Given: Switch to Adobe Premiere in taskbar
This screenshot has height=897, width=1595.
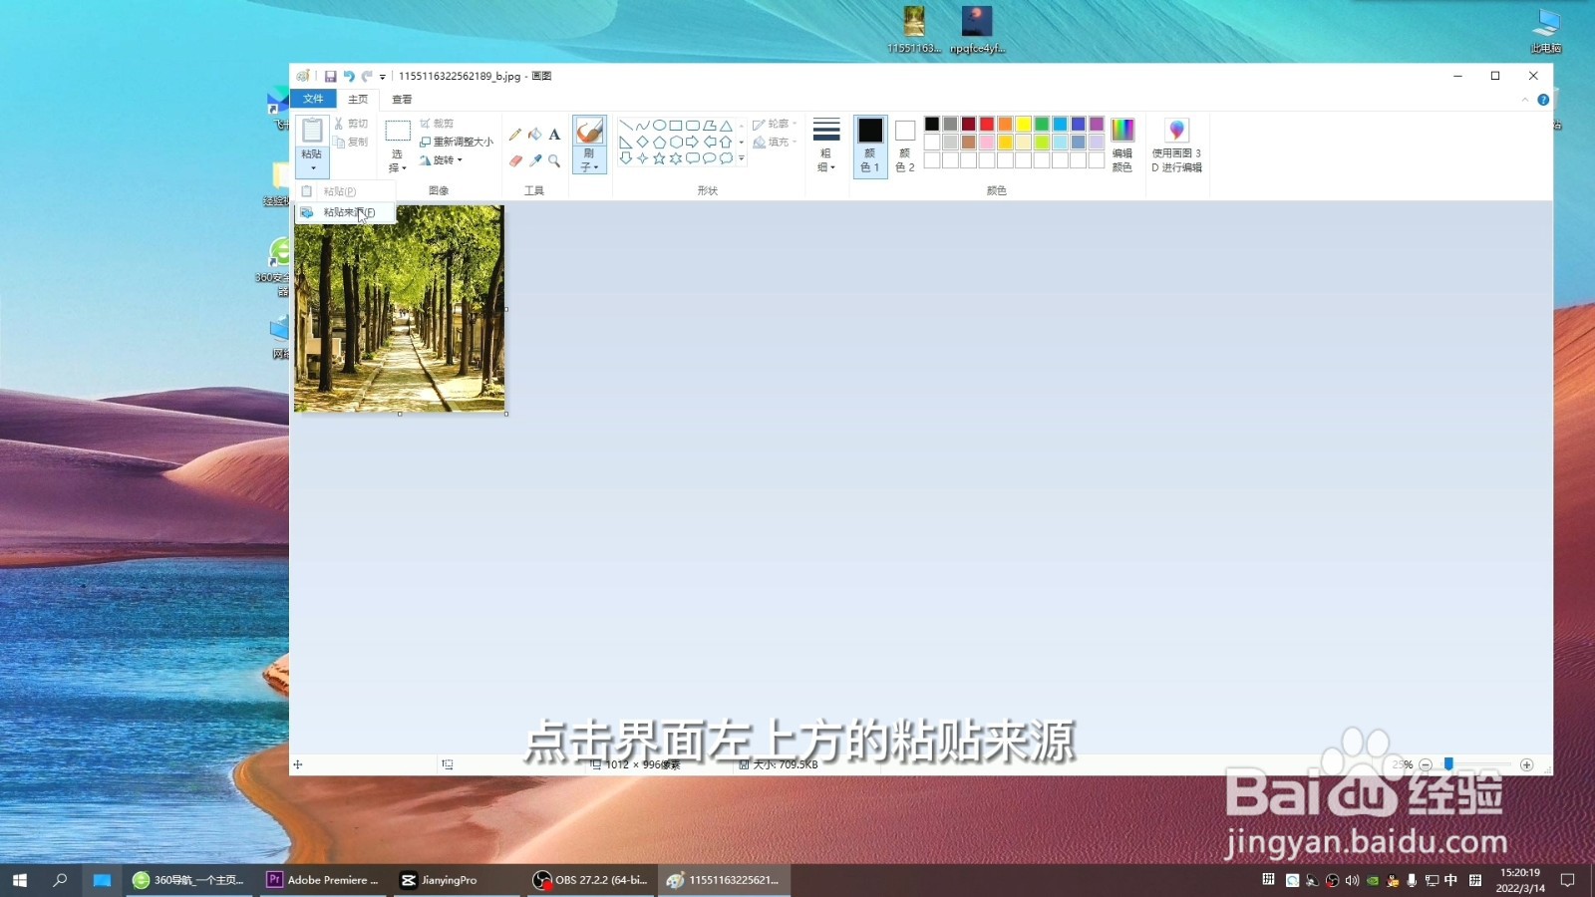Looking at the screenshot, I should [x=324, y=880].
